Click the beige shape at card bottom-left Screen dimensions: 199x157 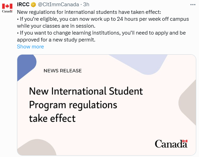[x=36, y=148]
